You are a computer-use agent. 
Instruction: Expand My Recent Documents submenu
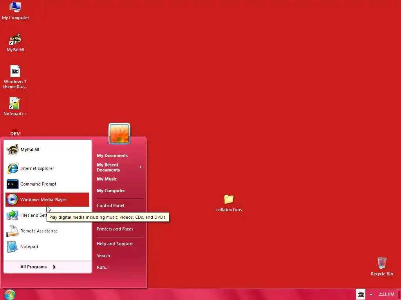(119, 167)
